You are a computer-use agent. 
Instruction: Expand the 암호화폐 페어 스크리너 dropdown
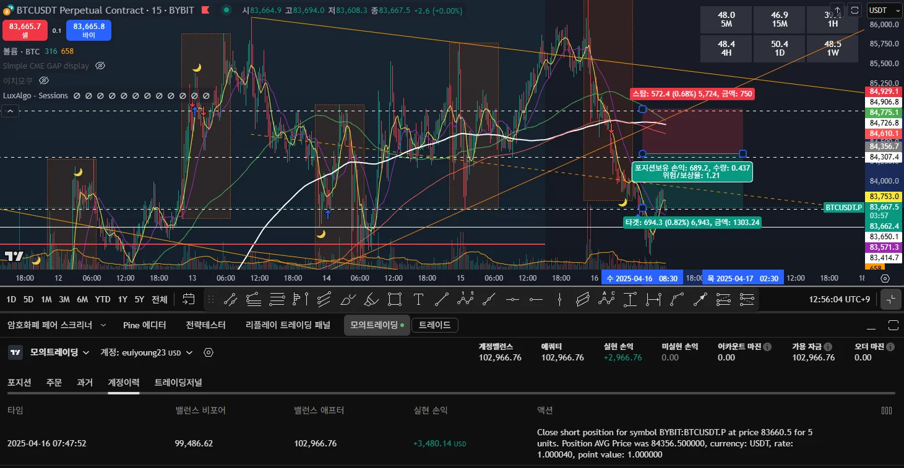(103, 325)
